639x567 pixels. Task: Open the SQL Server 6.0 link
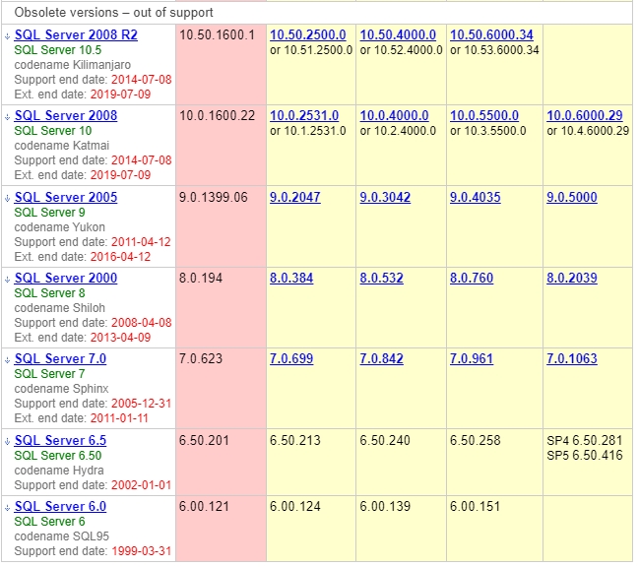[60, 506]
